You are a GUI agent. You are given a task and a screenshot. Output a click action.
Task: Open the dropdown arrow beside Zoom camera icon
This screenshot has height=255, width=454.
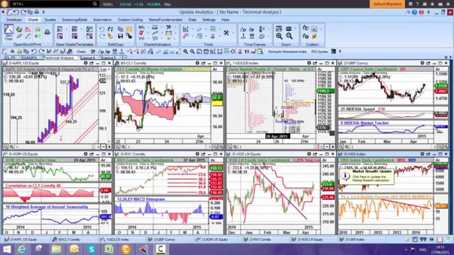click(295, 29)
